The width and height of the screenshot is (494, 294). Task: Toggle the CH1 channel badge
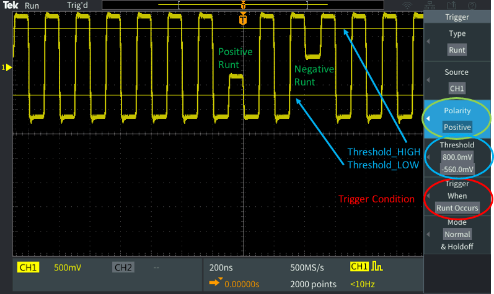(x=29, y=267)
